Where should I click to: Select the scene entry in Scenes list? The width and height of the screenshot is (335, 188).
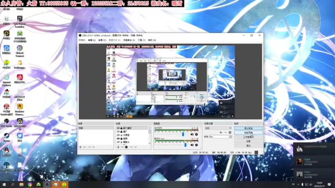[96, 128]
